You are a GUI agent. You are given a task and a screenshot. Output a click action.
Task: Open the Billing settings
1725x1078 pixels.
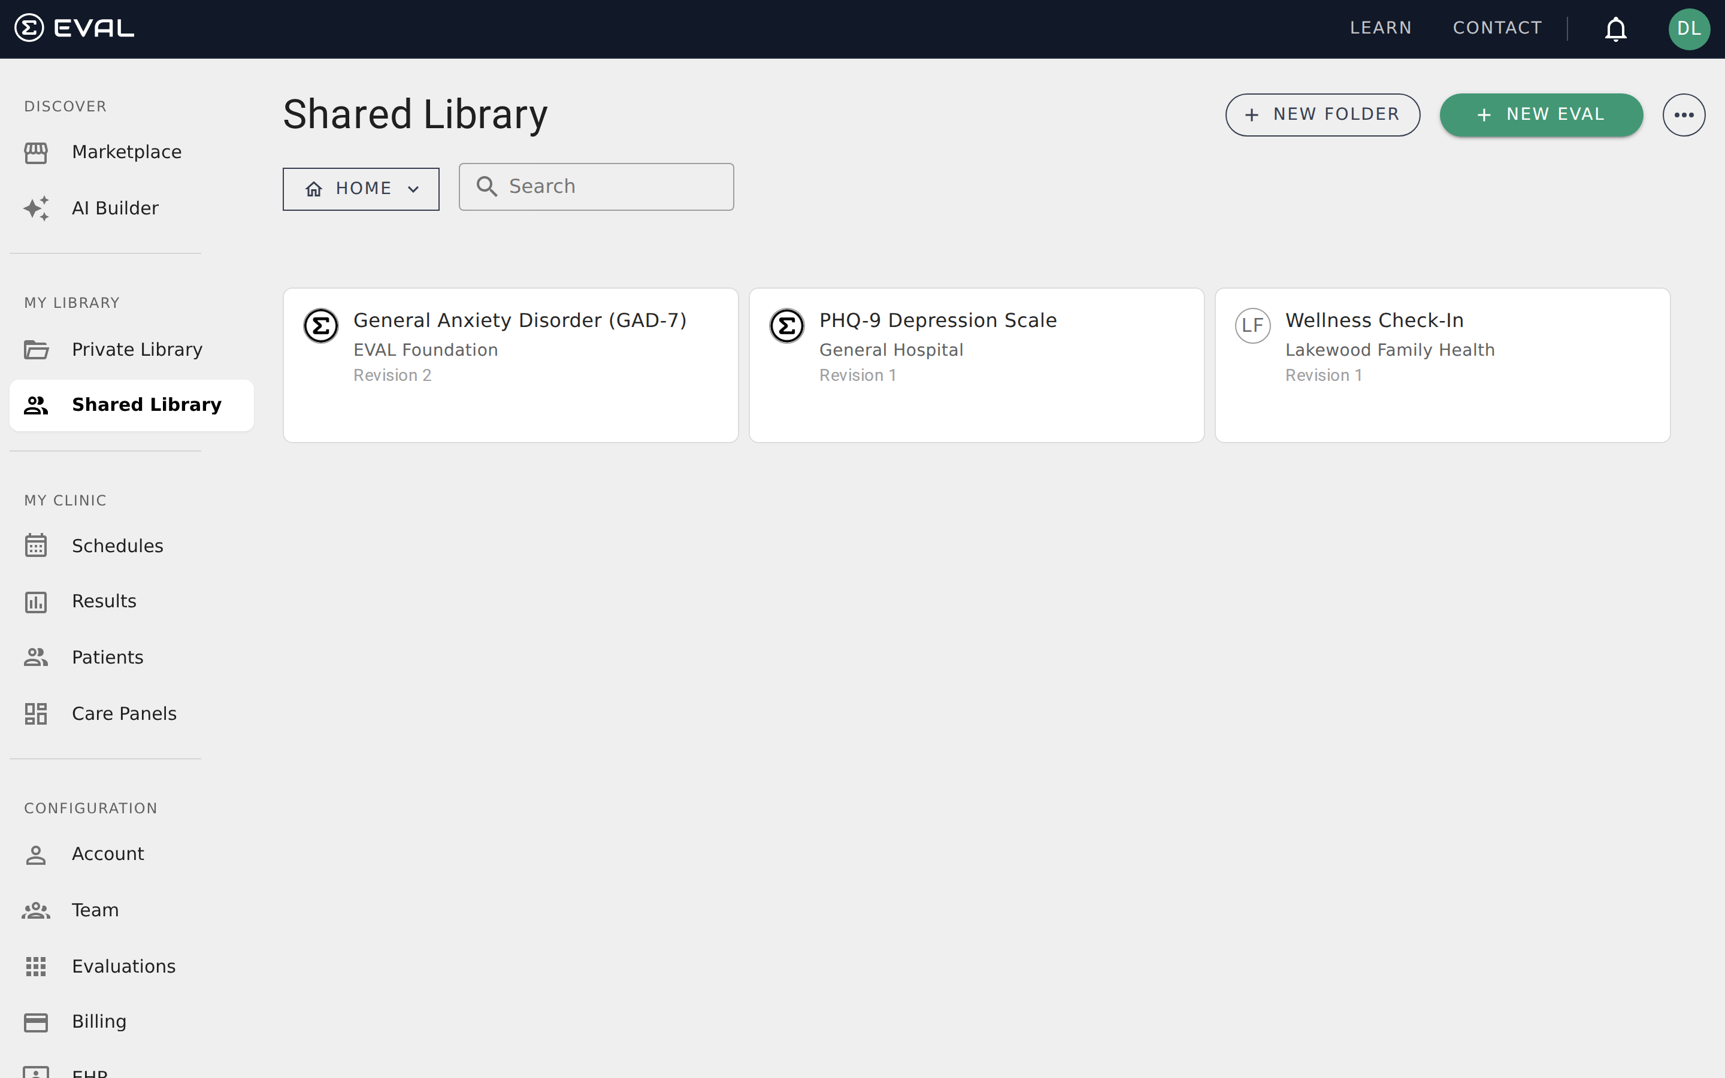click(x=98, y=1021)
